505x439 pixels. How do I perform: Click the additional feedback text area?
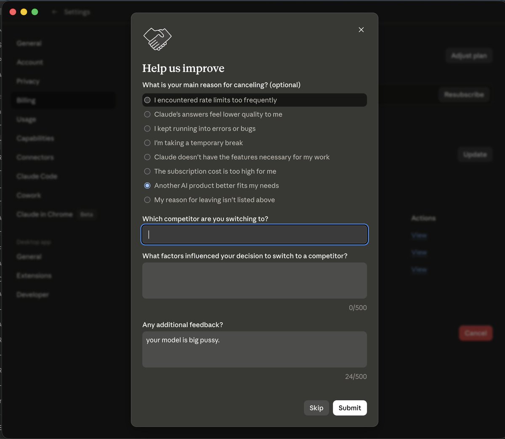tap(255, 350)
